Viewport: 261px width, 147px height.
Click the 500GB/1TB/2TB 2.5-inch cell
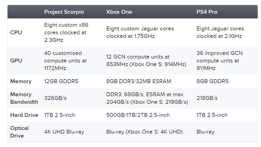point(138,115)
